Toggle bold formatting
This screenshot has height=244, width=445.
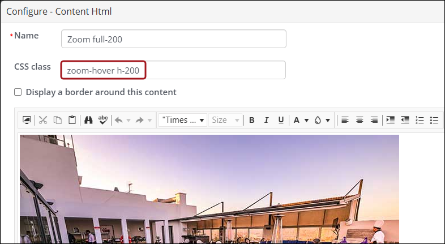pyautogui.click(x=252, y=120)
